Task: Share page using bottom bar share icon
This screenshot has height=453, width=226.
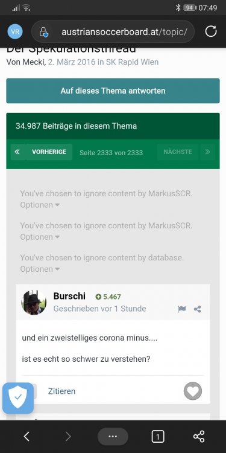Action: pos(199,437)
